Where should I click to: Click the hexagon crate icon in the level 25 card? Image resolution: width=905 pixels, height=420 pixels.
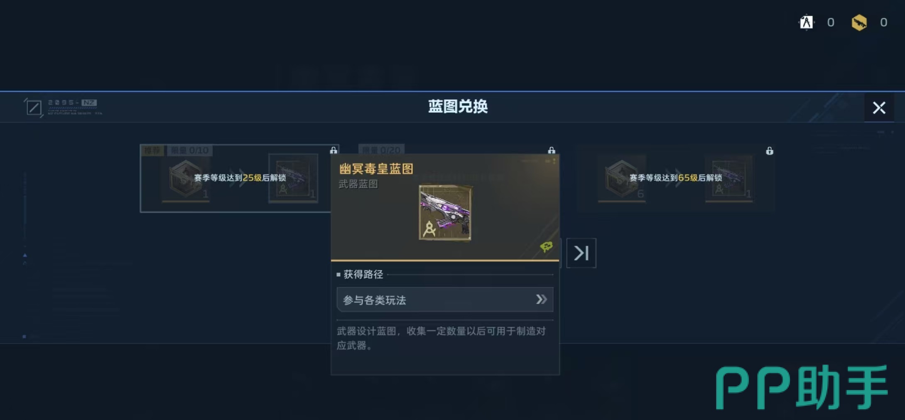(x=186, y=179)
